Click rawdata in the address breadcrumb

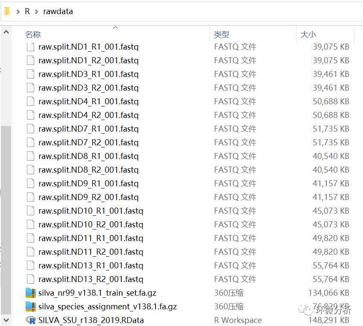tap(58, 12)
